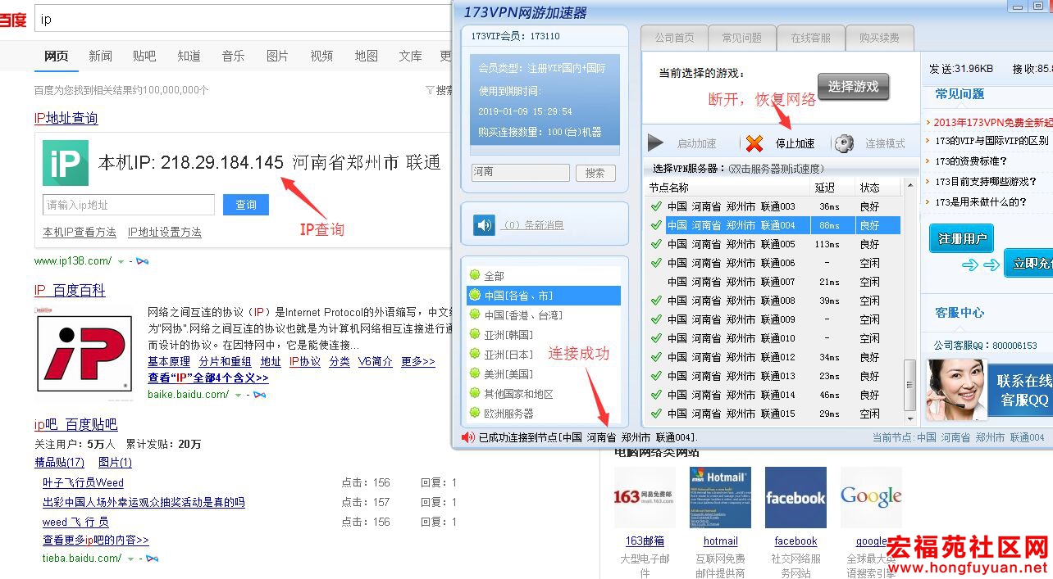Click the 搜索 button beside the 河南 field
1053x579 pixels.
coord(595,173)
